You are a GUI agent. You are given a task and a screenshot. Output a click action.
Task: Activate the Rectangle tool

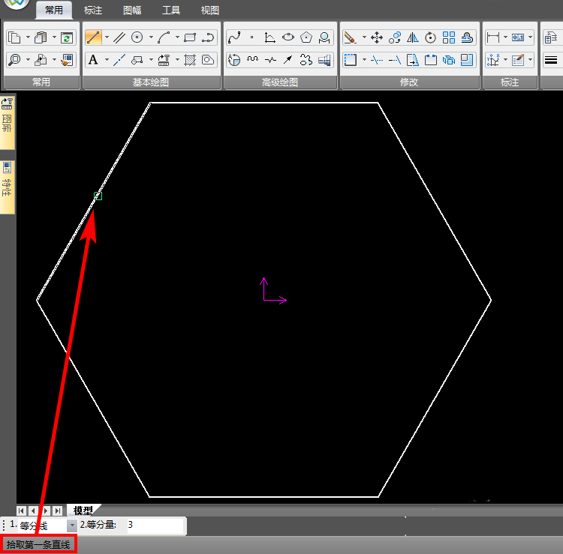click(x=190, y=37)
